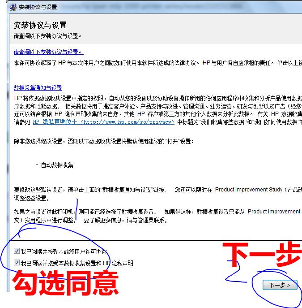Open the 数据采集通知与设置 link

click(x=38, y=87)
